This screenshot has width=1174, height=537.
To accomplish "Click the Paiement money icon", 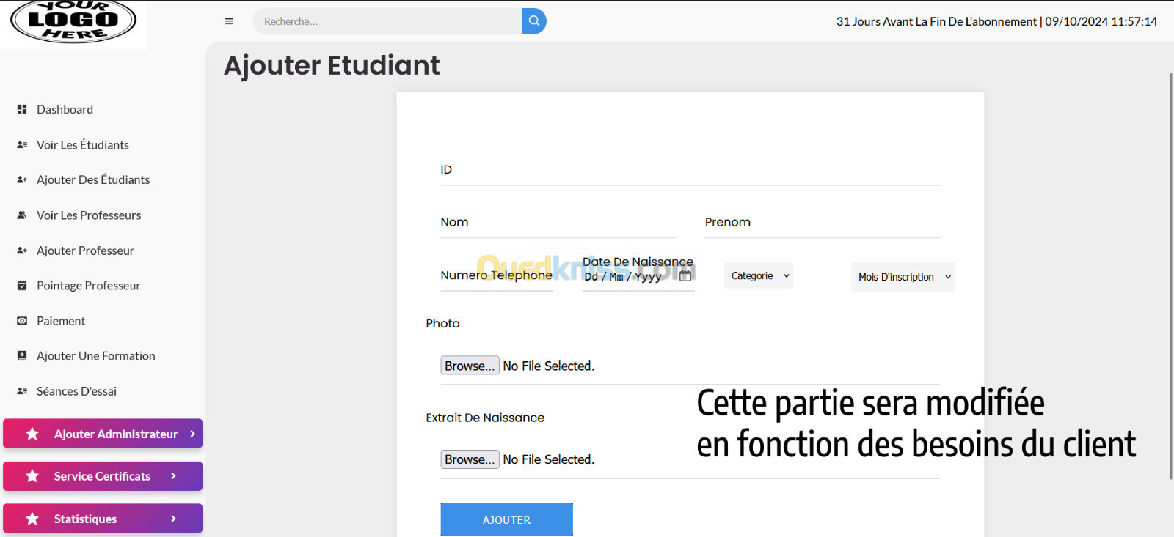I will (x=22, y=321).
